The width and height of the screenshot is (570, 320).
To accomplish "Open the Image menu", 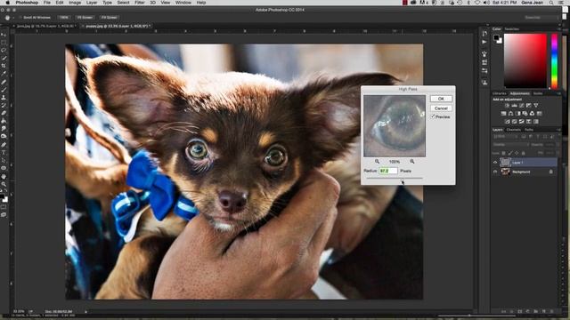I will 75,3.
